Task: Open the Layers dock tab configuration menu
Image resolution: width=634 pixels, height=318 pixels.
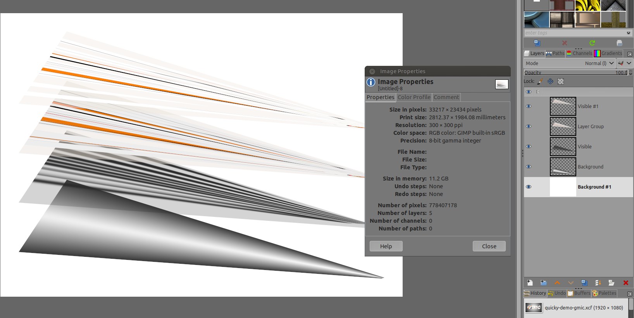Action: tap(630, 54)
